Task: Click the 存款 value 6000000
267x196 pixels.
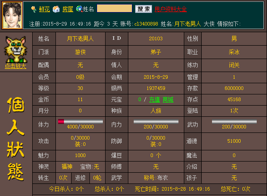Action: tap(234, 88)
